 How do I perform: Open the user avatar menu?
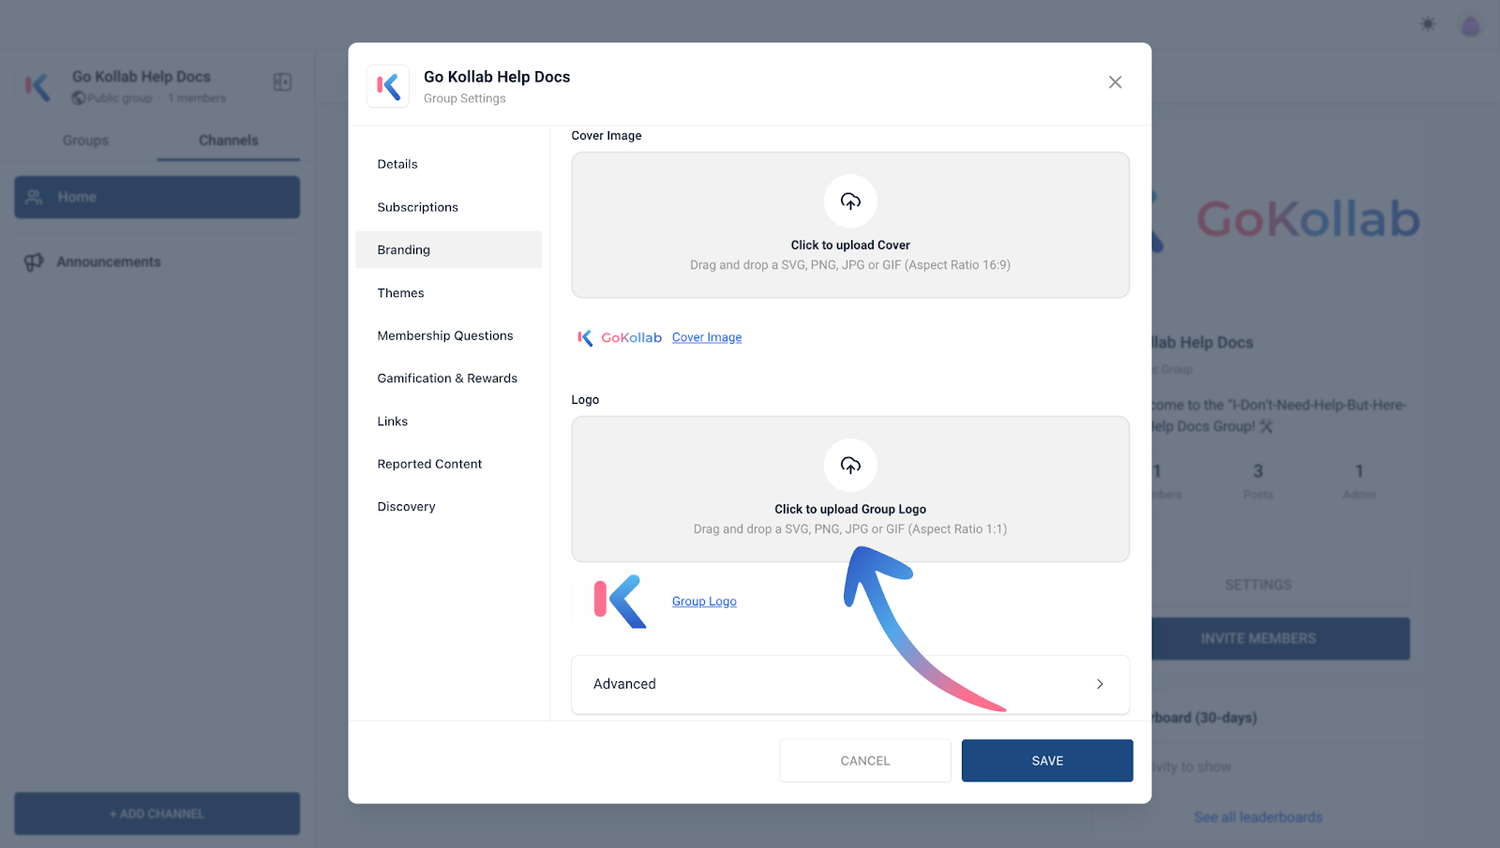tap(1471, 25)
